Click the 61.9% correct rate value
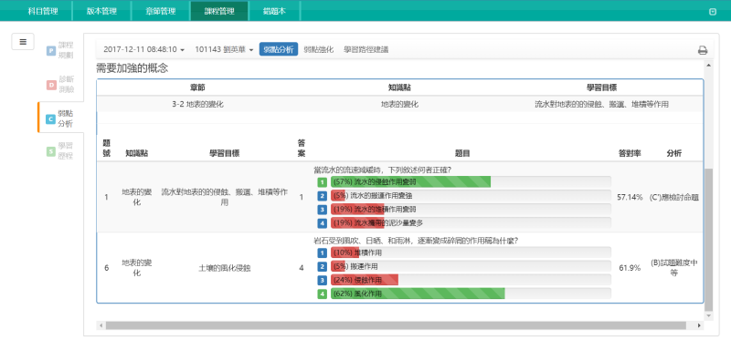Image resolution: width=731 pixels, height=350 pixels. 630,268
